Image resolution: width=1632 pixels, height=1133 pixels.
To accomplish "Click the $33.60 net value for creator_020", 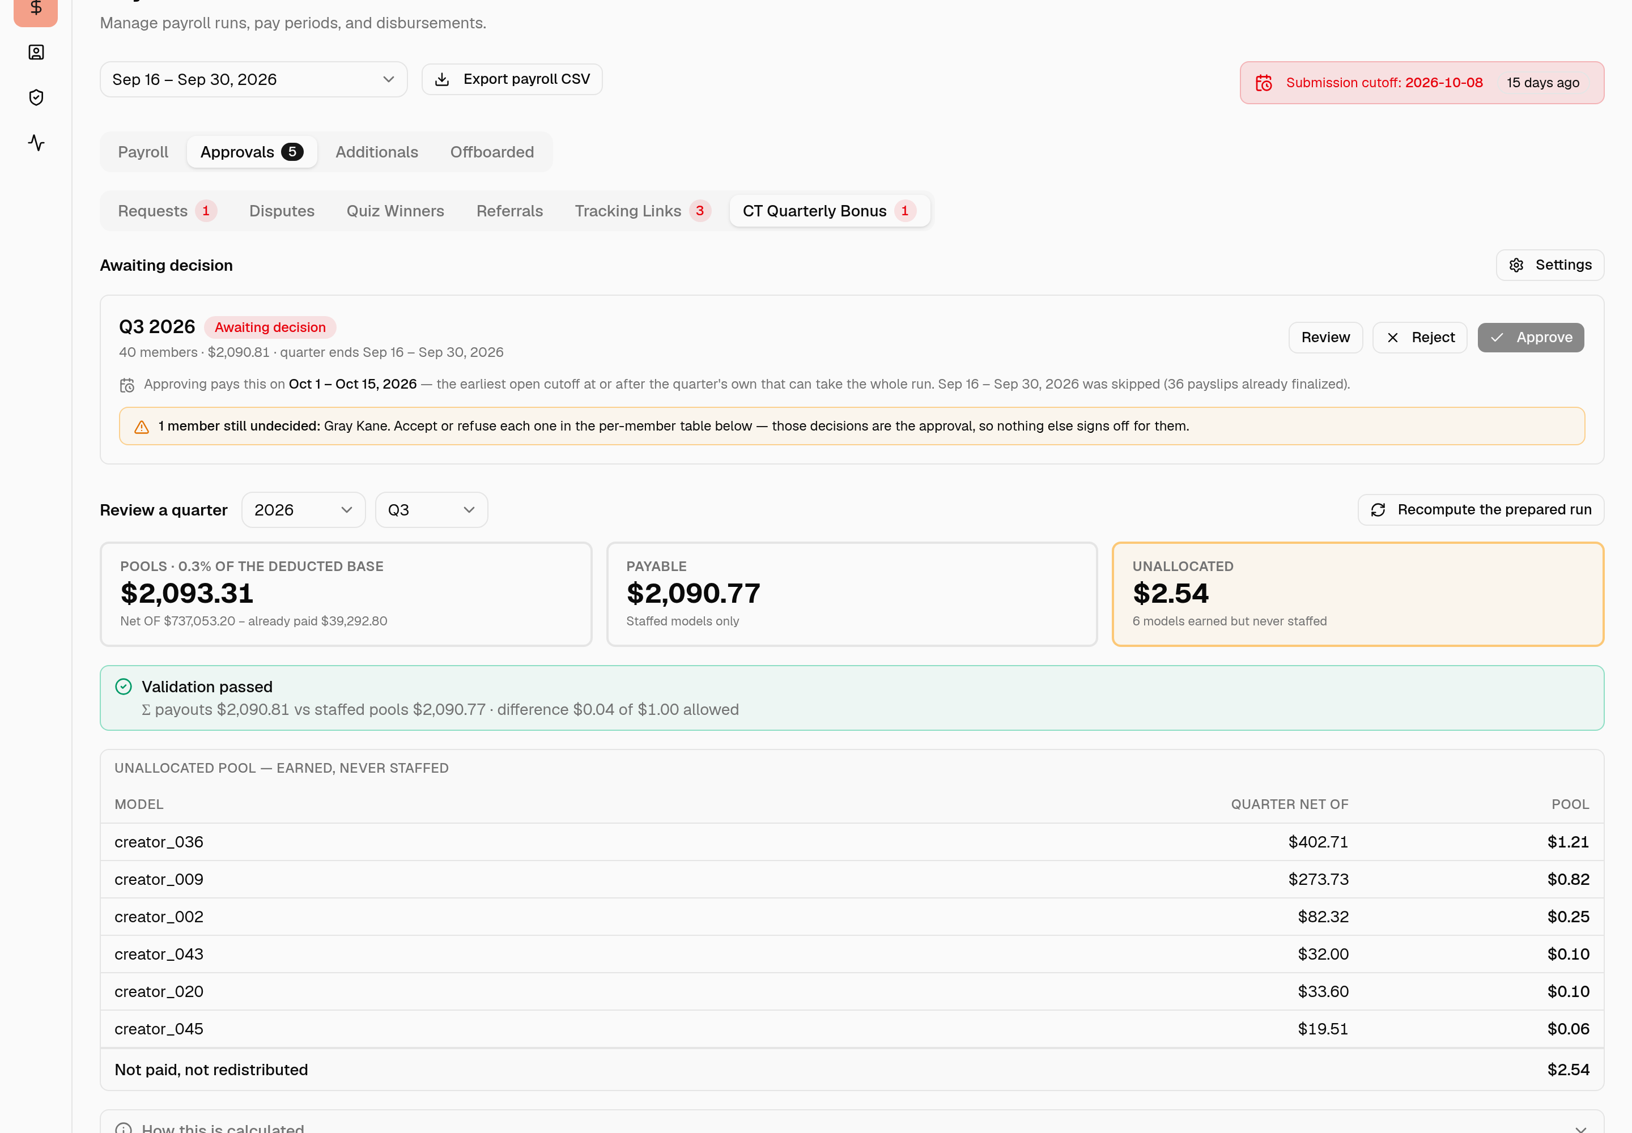I will tap(1323, 992).
